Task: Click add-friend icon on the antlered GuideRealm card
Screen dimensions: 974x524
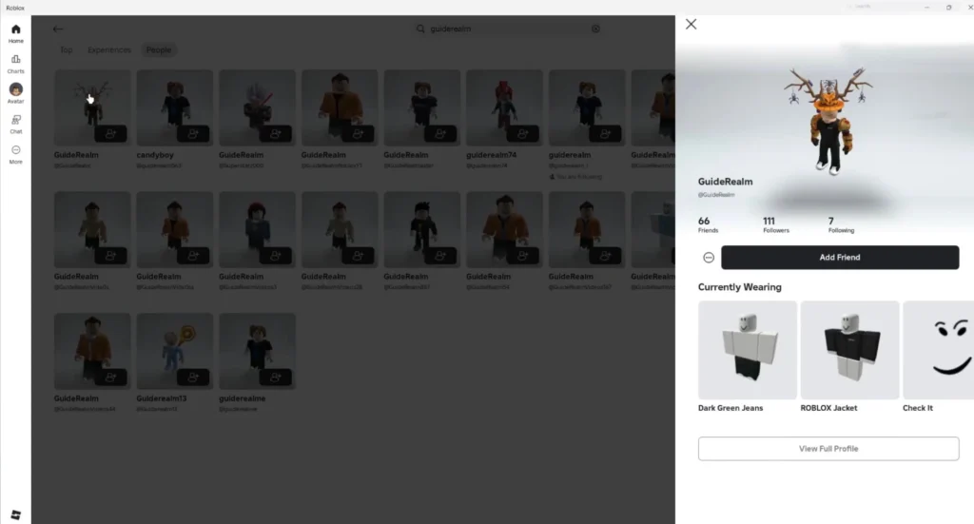Action: (x=110, y=133)
